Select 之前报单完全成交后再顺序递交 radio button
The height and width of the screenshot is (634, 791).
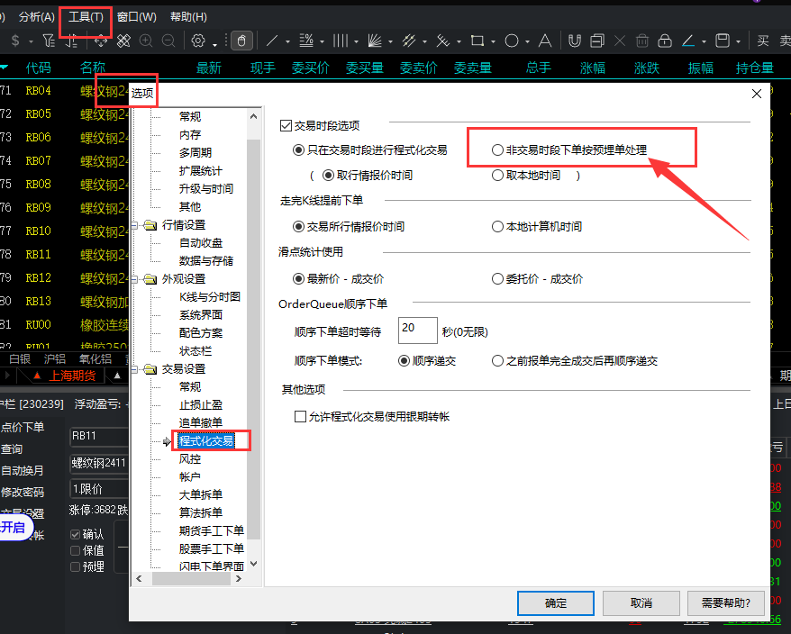pyautogui.click(x=497, y=360)
